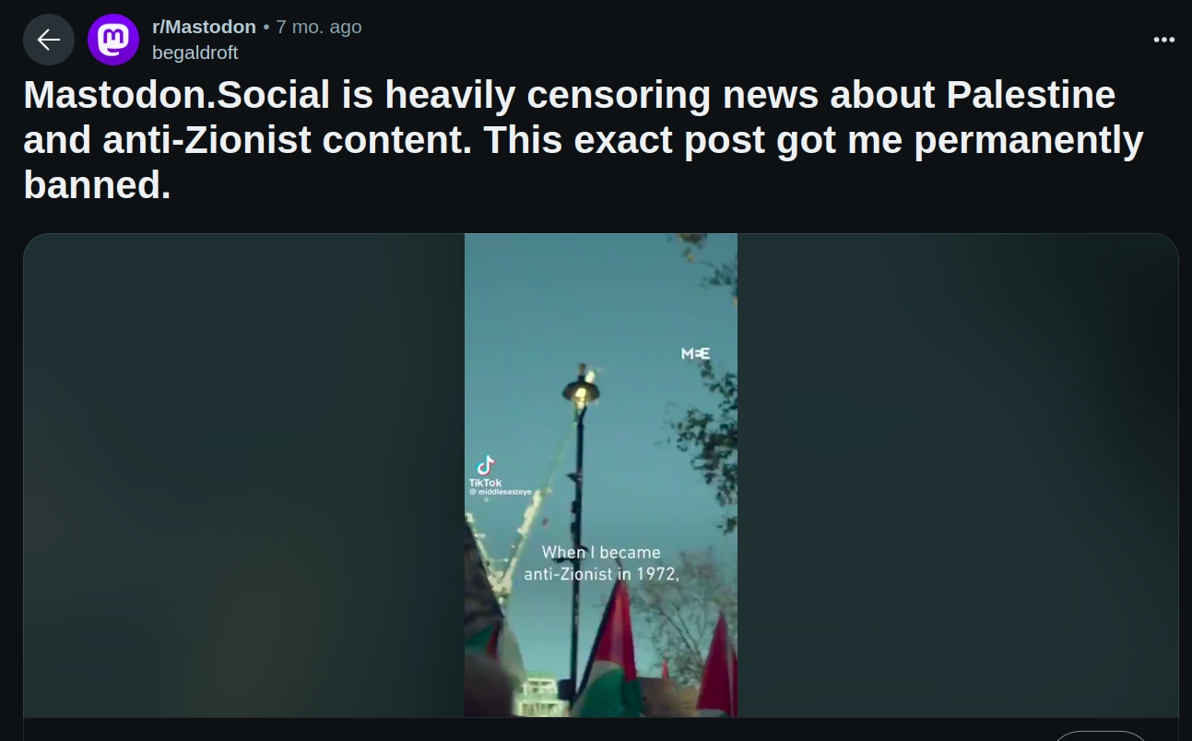Open begaldroft's user profile

pyautogui.click(x=195, y=53)
